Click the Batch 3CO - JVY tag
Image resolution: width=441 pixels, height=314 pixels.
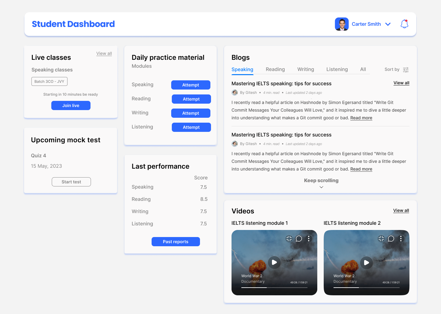click(49, 82)
